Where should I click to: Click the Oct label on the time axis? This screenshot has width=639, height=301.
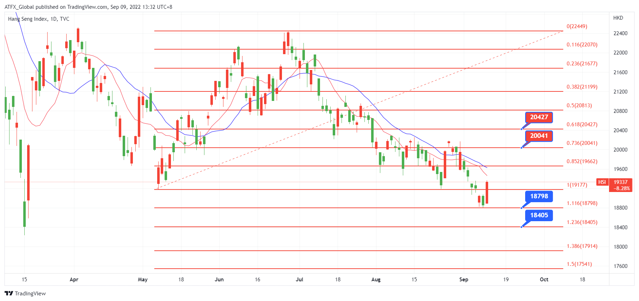click(544, 280)
